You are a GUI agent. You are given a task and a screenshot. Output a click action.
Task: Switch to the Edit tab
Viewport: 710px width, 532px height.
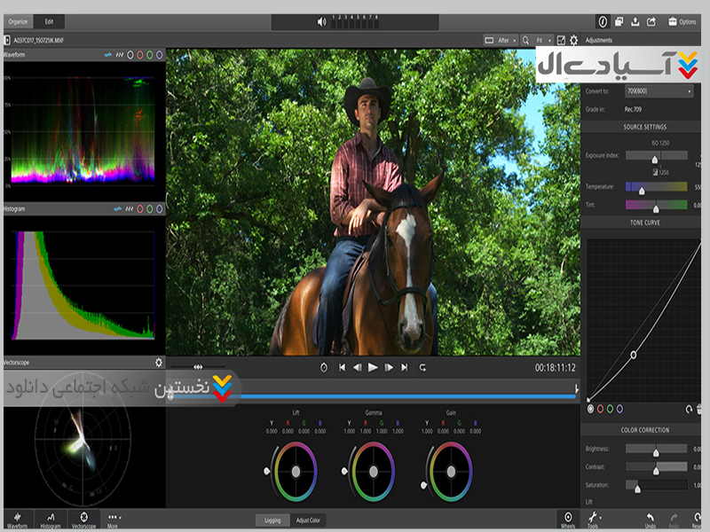click(50, 21)
